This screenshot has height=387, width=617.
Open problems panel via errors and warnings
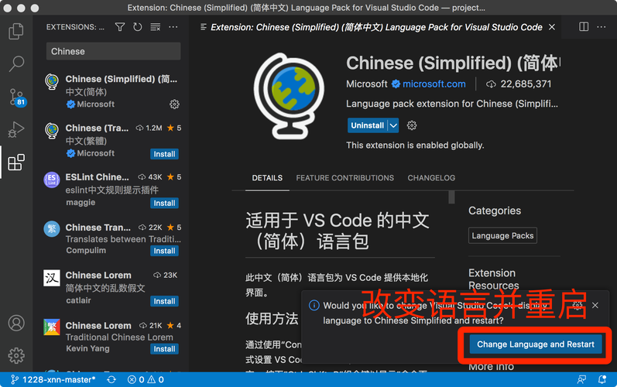click(x=146, y=379)
